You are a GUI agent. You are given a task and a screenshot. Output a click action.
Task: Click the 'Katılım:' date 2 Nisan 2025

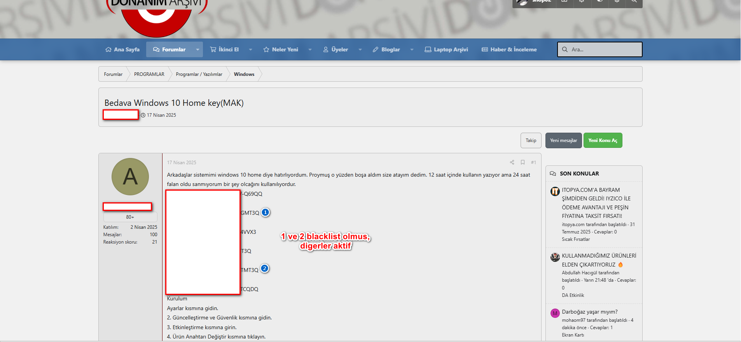click(x=144, y=227)
